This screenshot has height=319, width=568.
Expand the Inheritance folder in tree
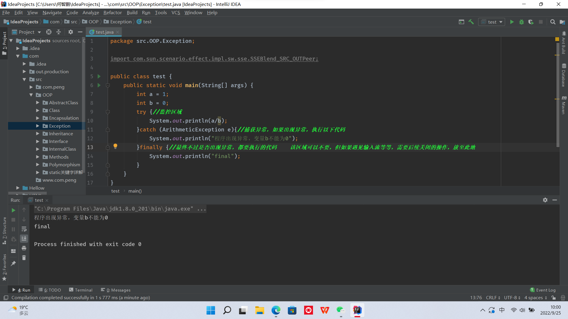pos(38,134)
